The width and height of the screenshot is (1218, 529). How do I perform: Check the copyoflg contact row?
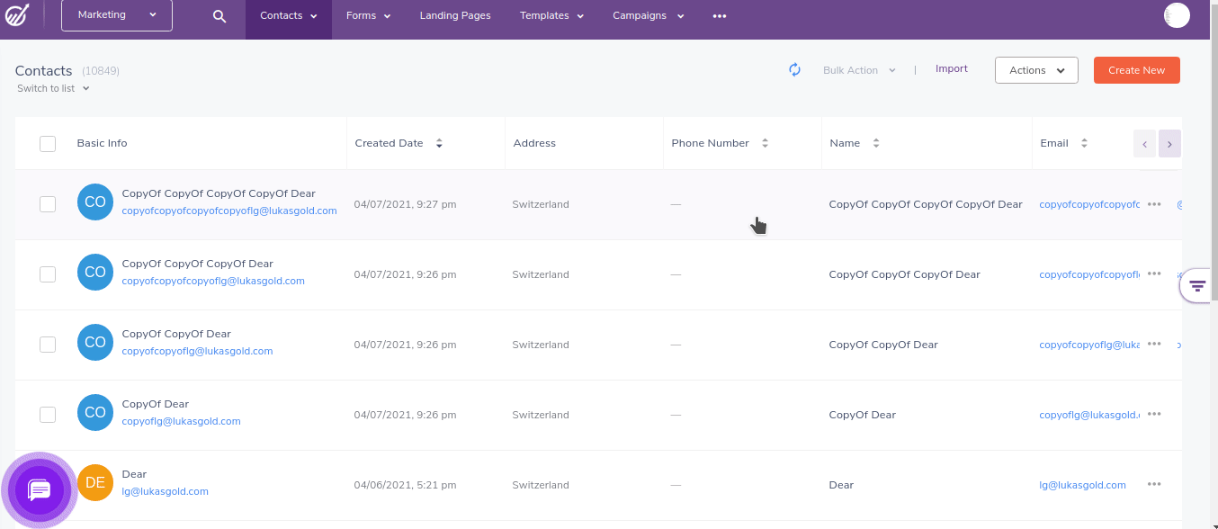(x=48, y=415)
